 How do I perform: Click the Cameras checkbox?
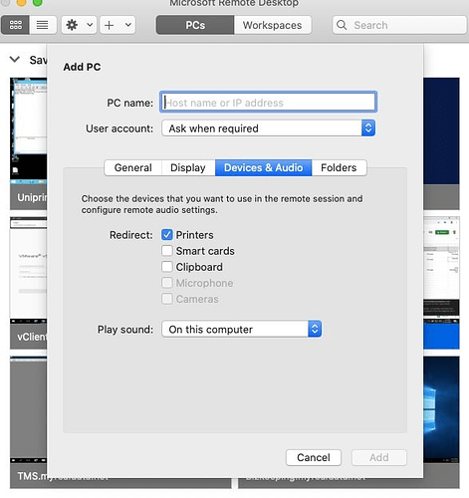[167, 299]
